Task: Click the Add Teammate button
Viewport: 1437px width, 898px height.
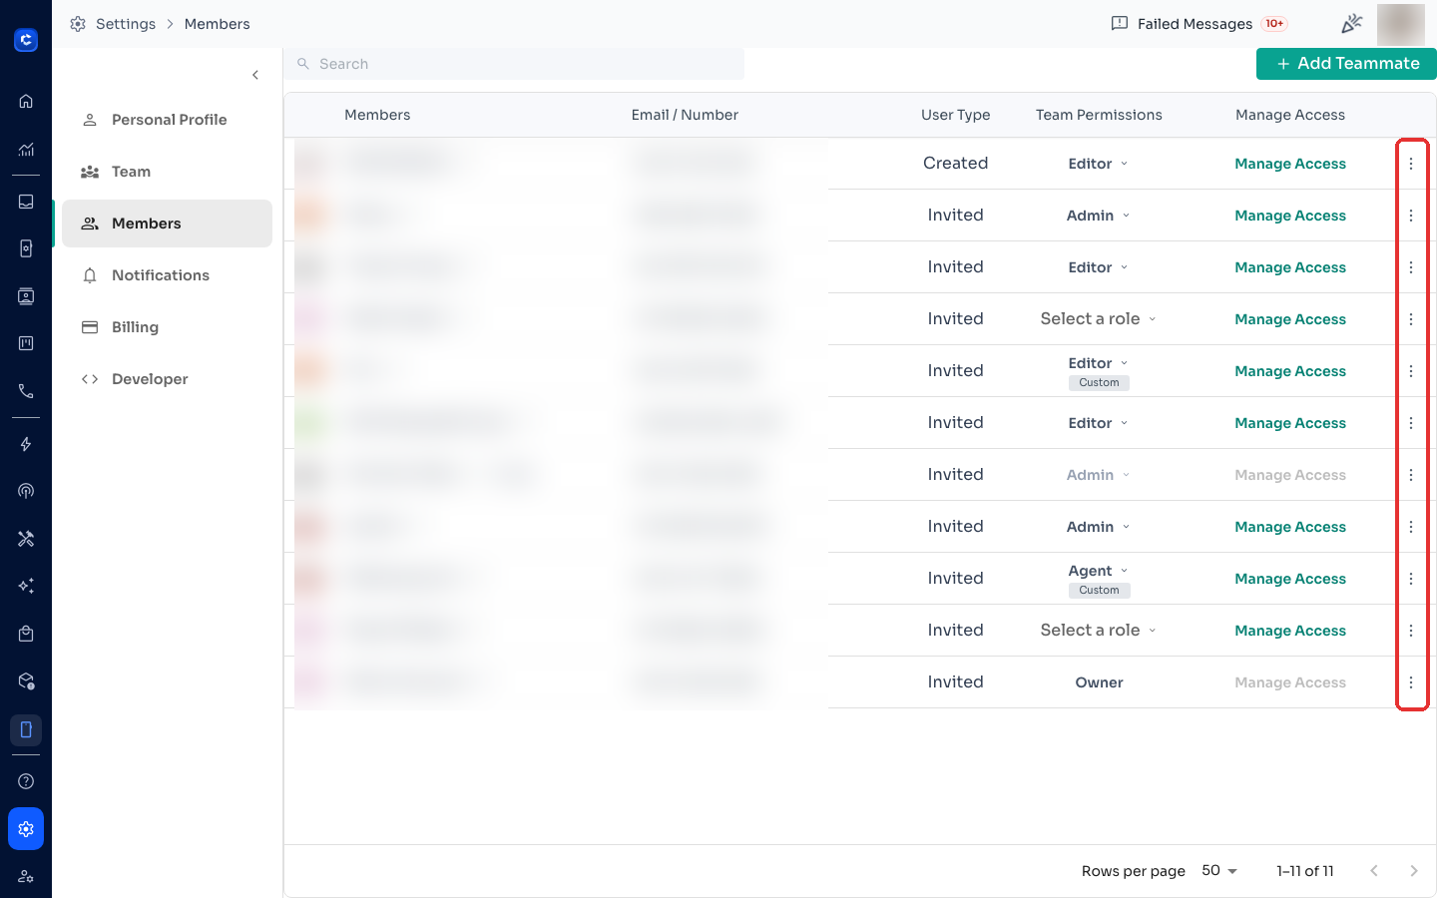Action: [1346, 63]
